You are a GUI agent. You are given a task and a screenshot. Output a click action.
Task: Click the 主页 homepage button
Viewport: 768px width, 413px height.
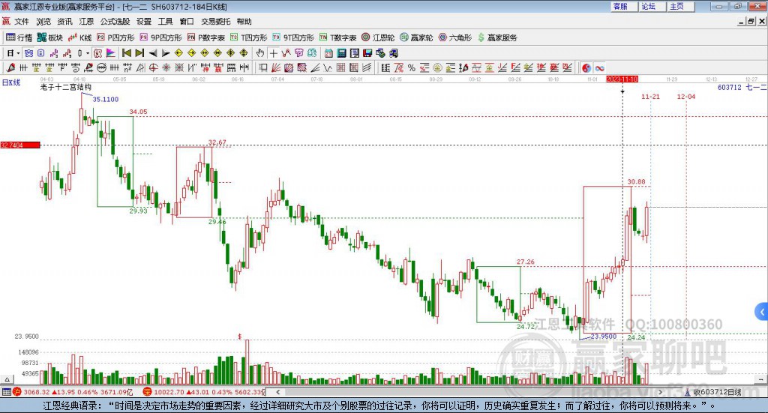(x=680, y=6)
